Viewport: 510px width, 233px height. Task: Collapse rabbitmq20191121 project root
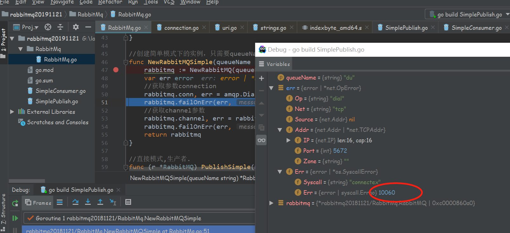12,39
